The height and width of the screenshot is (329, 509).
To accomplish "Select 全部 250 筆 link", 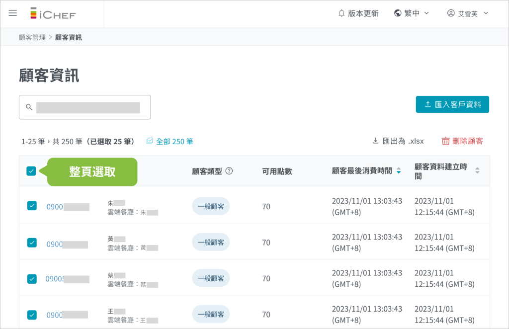I will [x=170, y=142].
